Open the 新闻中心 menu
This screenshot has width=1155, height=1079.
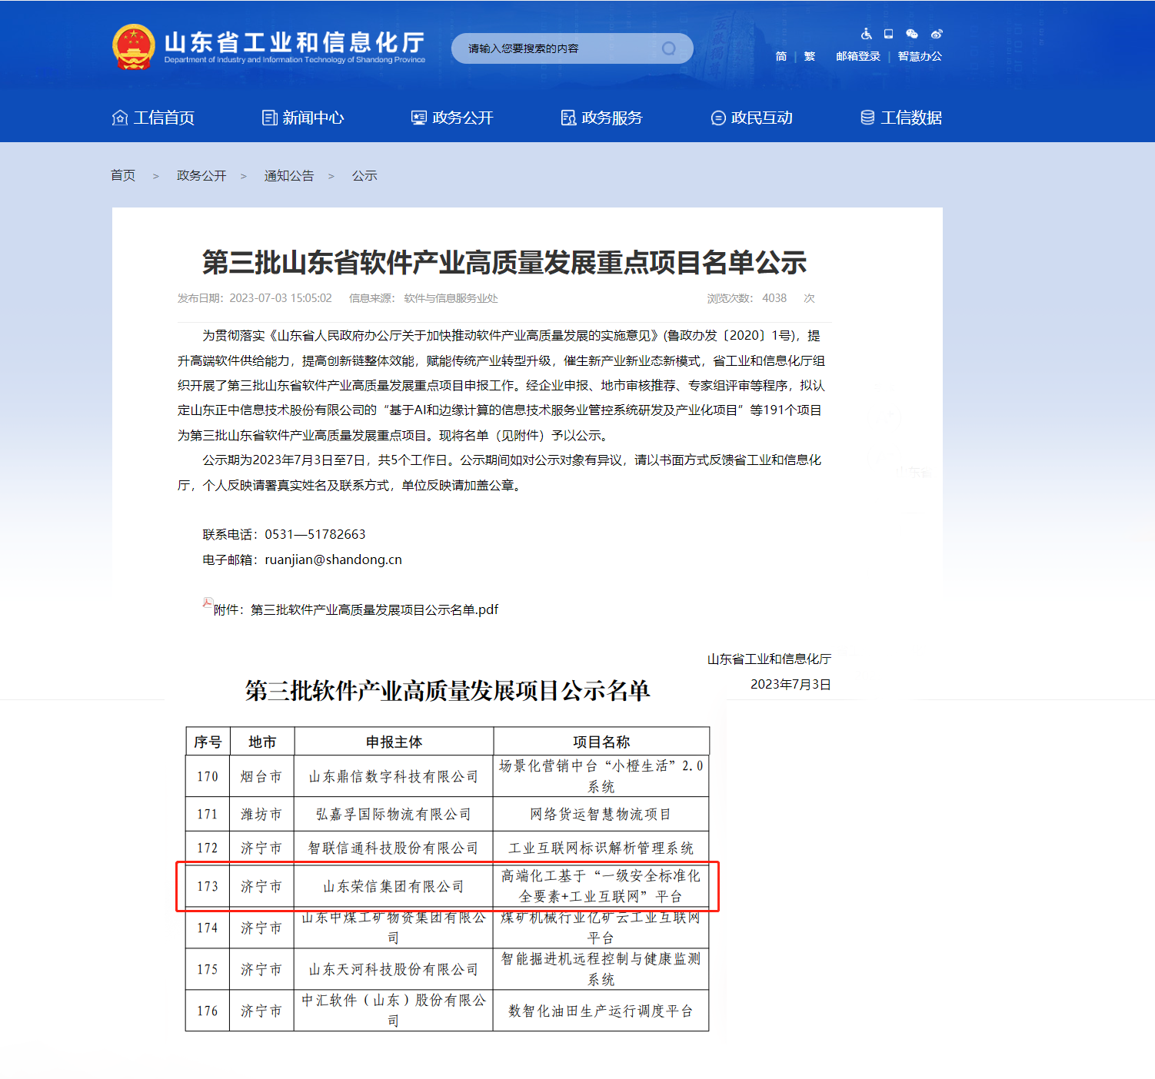tap(303, 118)
